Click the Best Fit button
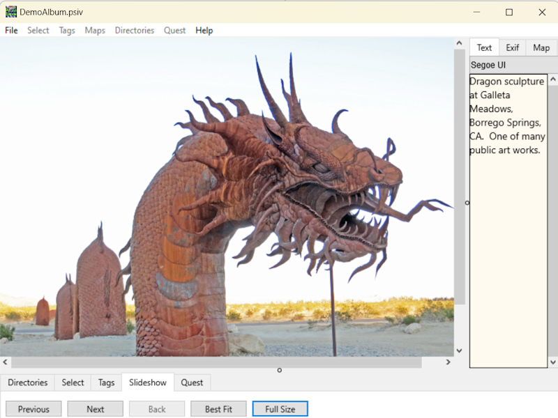The height and width of the screenshot is (418, 558). 218,409
